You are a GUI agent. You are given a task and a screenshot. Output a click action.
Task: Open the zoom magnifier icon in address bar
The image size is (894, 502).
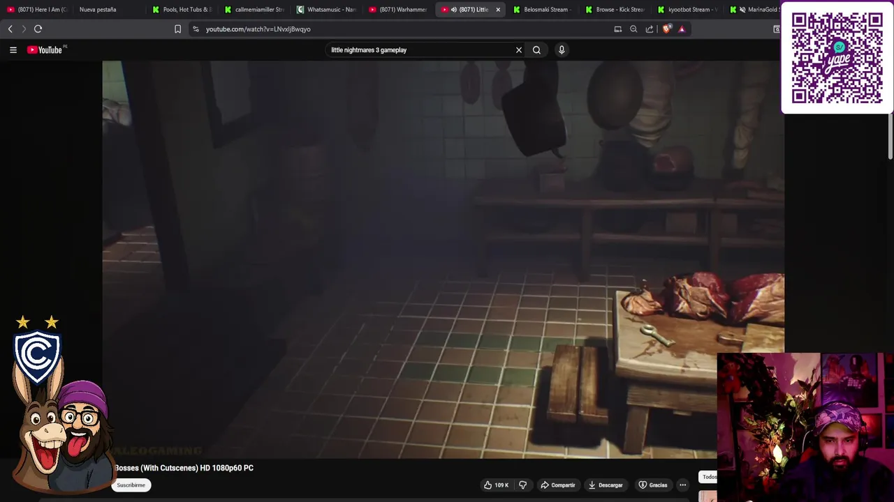[x=633, y=29]
